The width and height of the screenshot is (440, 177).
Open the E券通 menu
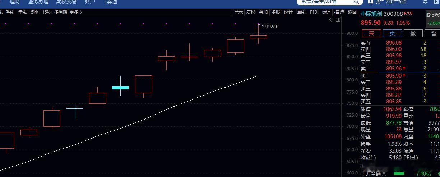[111, 2]
